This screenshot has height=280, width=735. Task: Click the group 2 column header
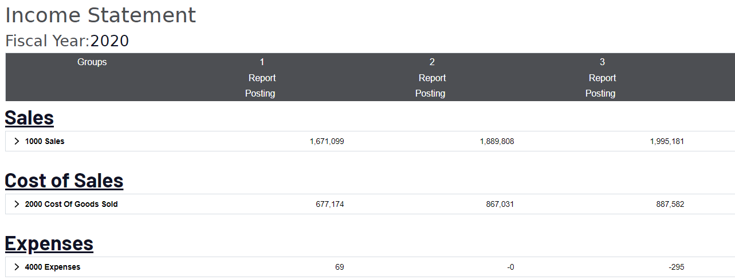pyautogui.click(x=432, y=62)
